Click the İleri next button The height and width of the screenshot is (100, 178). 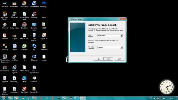tap(108, 59)
